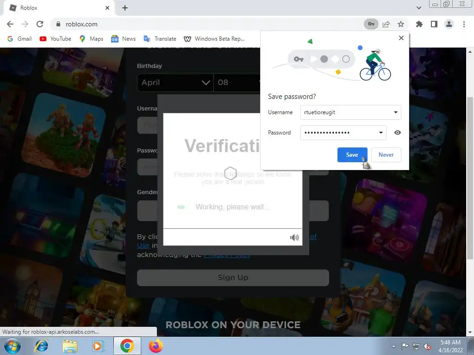Click scroll down arrow of page scrollbar

click(470, 332)
